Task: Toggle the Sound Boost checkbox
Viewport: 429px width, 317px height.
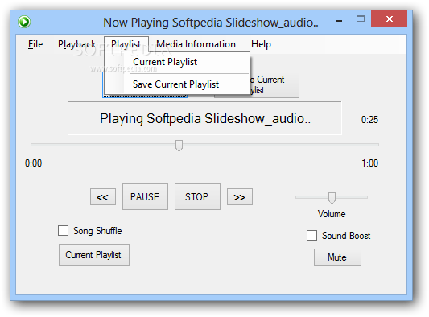Action: [x=312, y=235]
